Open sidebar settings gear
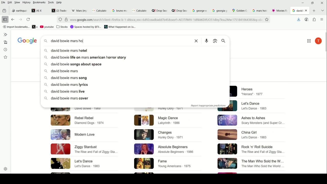The image size is (327, 184). coord(5,169)
